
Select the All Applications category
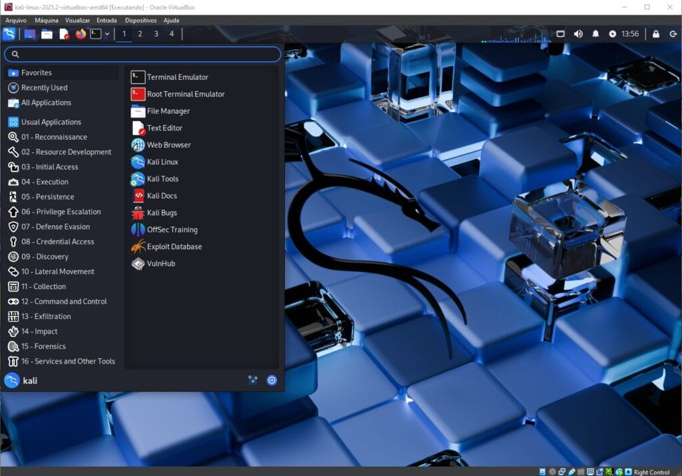(x=45, y=103)
